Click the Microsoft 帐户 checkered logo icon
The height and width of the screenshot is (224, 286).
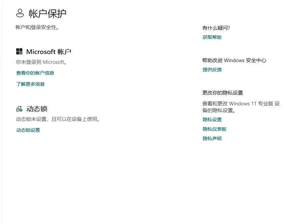(19, 51)
